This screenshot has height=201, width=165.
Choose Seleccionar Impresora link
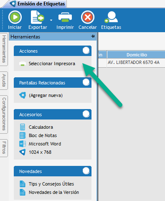click(x=52, y=64)
